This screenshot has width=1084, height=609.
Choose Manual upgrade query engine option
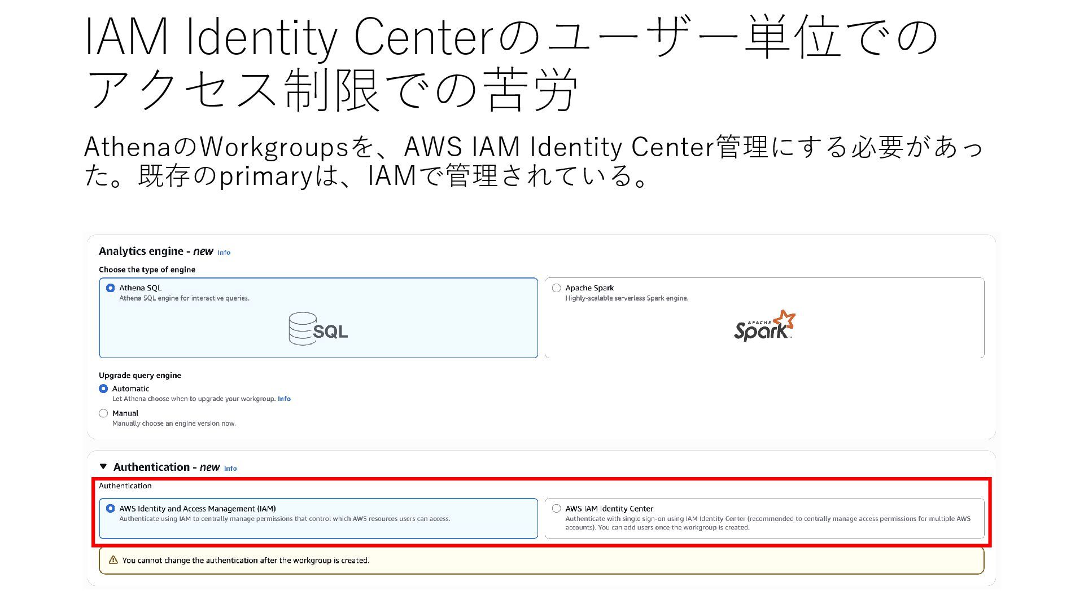(x=103, y=413)
